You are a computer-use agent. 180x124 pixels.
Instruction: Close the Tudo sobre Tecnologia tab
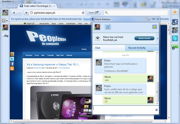pyautogui.click(x=54, y=6)
